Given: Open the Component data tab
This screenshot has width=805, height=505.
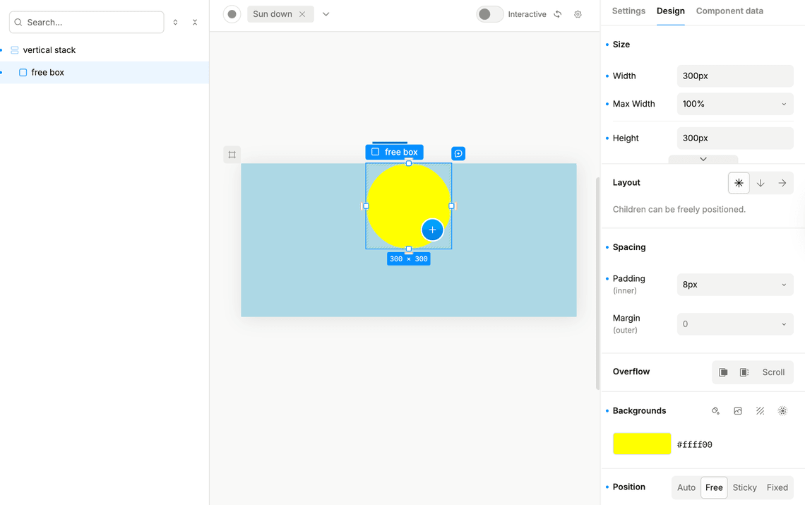Looking at the screenshot, I should pyautogui.click(x=729, y=11).
